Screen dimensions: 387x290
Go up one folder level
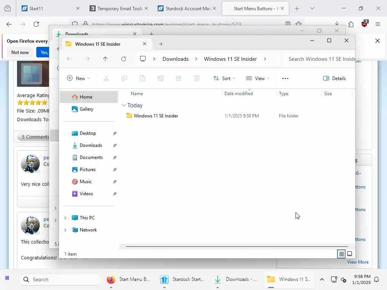(105, 59)
